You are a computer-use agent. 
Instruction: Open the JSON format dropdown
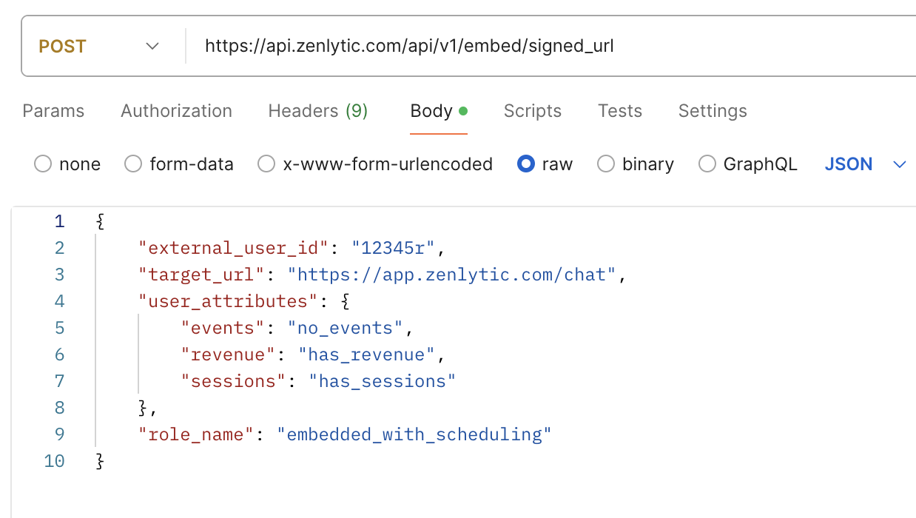(x=866, y=164)
